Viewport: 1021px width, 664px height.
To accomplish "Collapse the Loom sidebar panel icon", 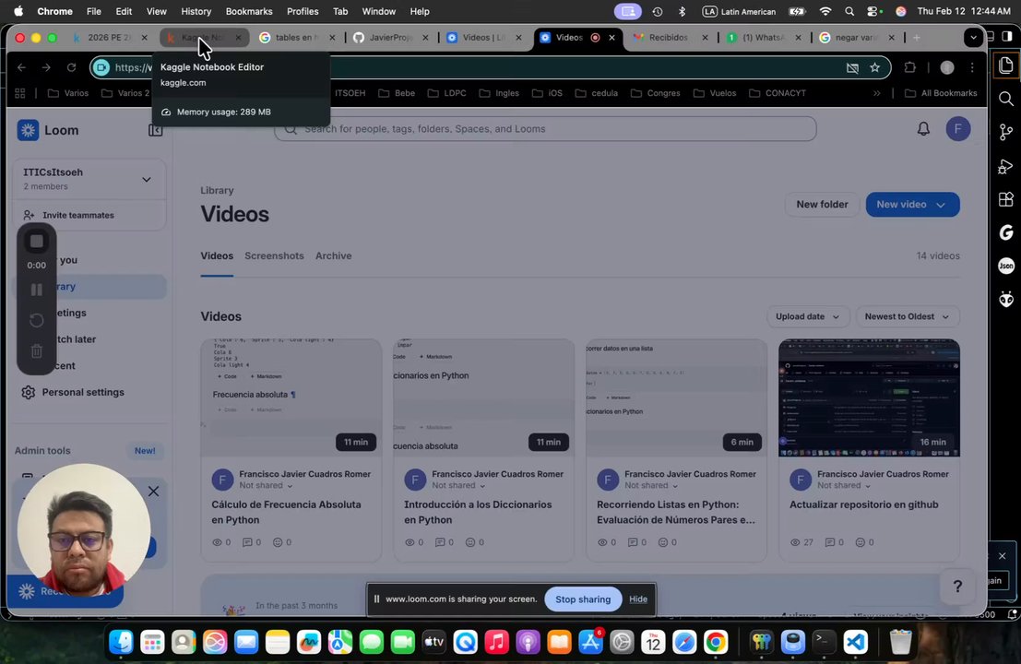I will tap(155, 130).
